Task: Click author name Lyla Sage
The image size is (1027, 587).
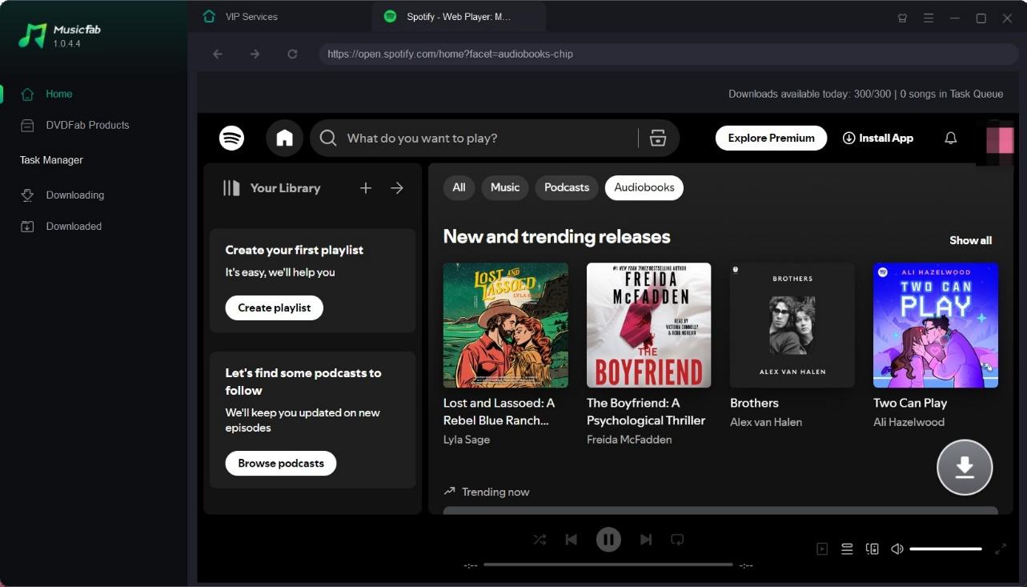Action: tap(467, 440)
